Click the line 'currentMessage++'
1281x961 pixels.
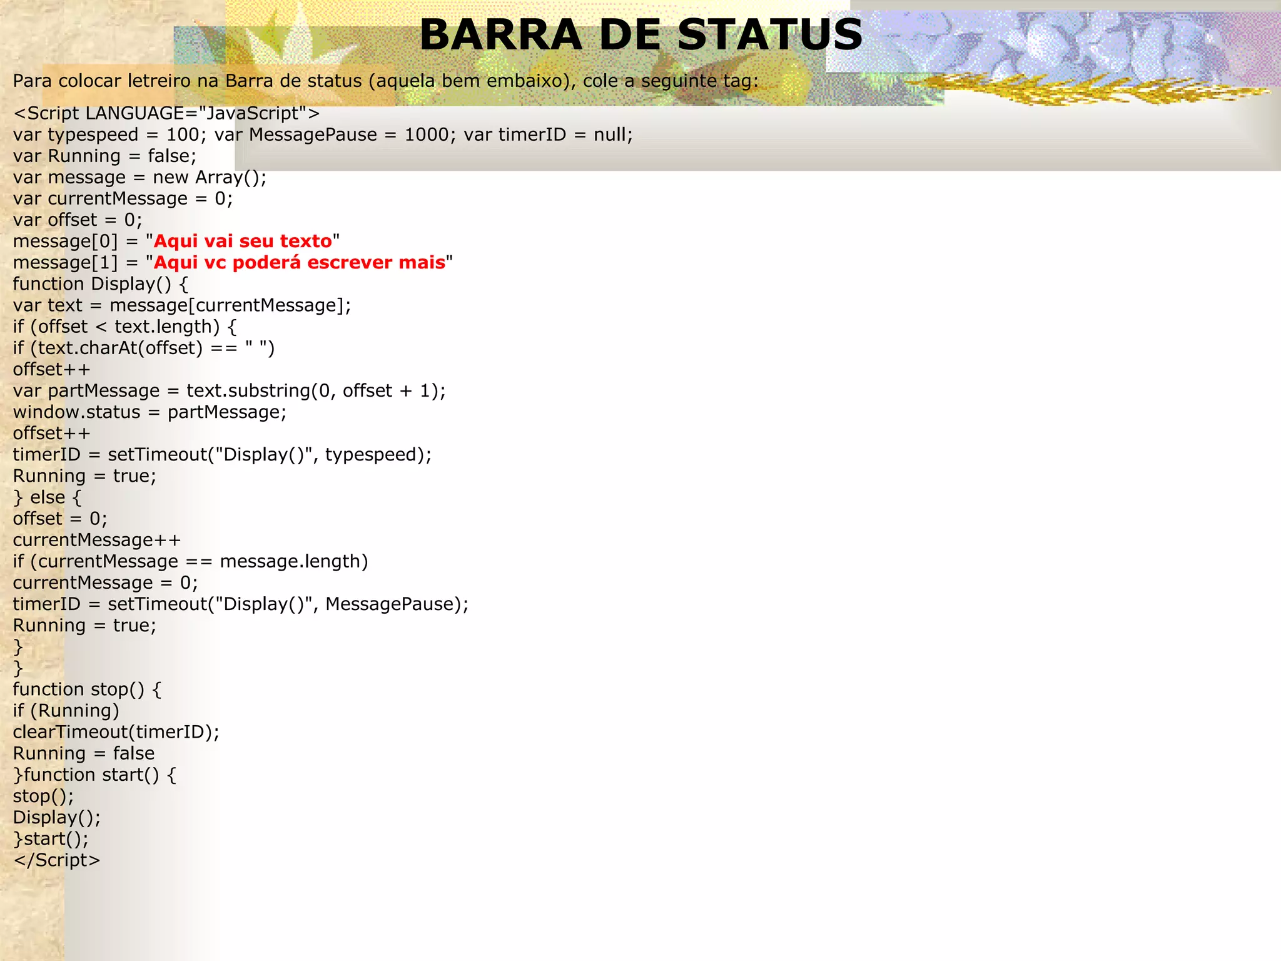(97, 541)
